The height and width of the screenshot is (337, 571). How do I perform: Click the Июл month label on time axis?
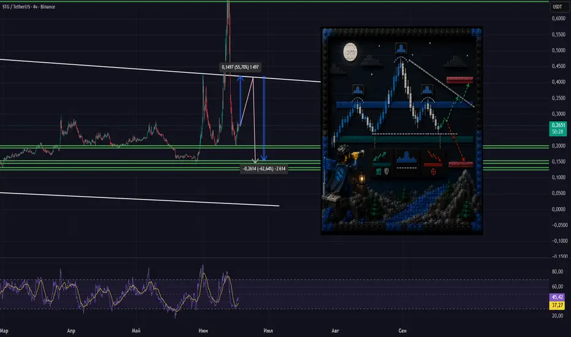pos(268,331)
